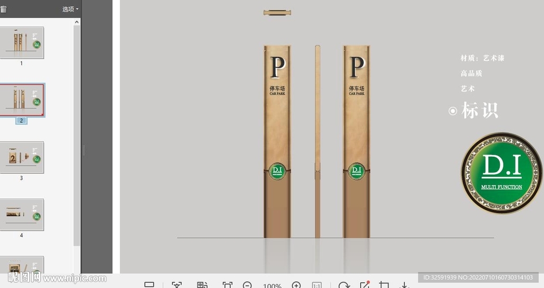Select page 2 thumbnail

click(22, 100)
